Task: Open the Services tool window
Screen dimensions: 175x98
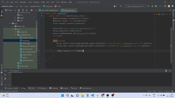Action: pos(64,88)
